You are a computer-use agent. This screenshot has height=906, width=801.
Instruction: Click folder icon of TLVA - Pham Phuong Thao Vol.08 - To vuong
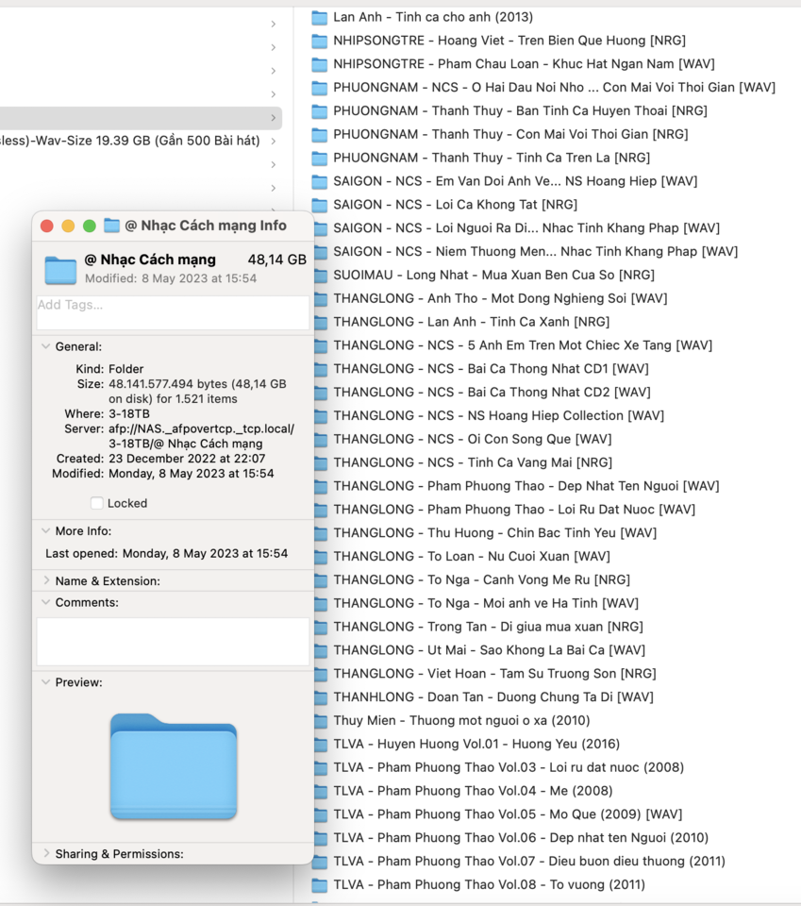319,885
